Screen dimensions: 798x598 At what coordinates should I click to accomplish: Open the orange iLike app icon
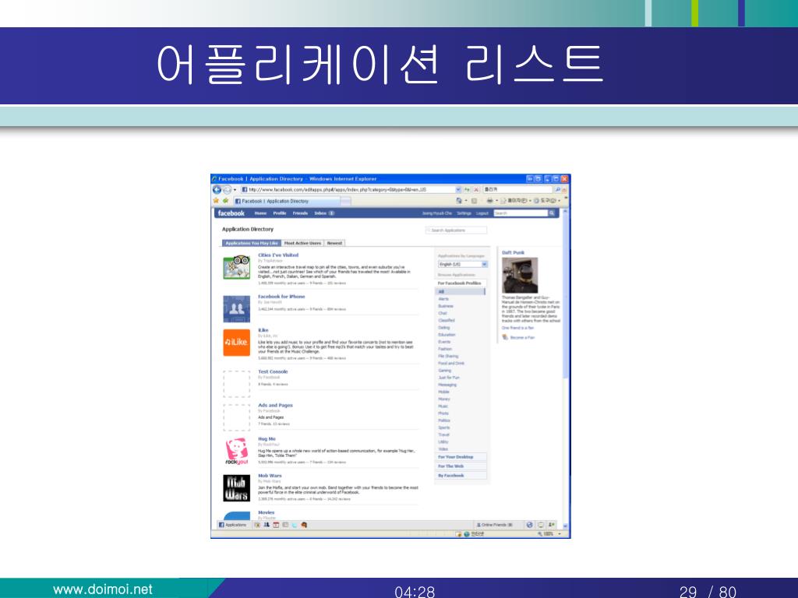pos(237,343)
